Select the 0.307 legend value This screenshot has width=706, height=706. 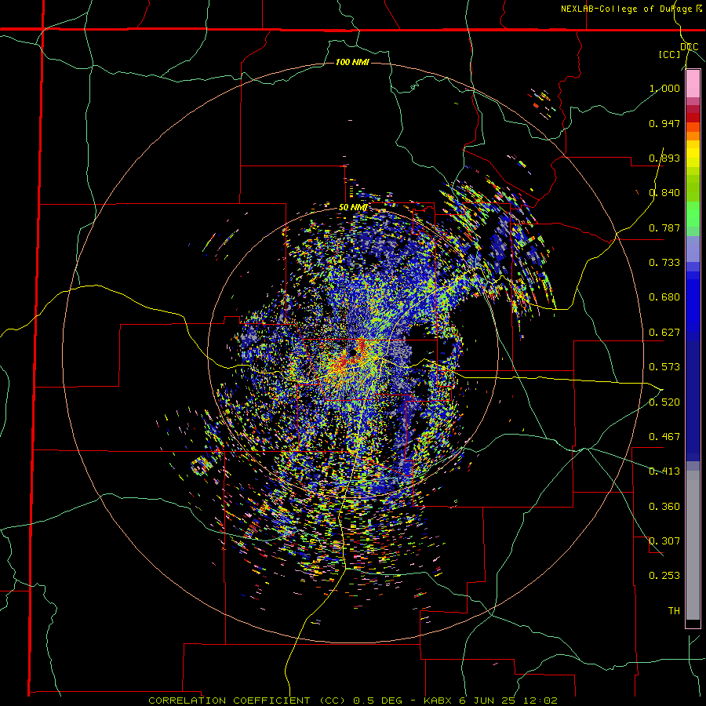664,541
